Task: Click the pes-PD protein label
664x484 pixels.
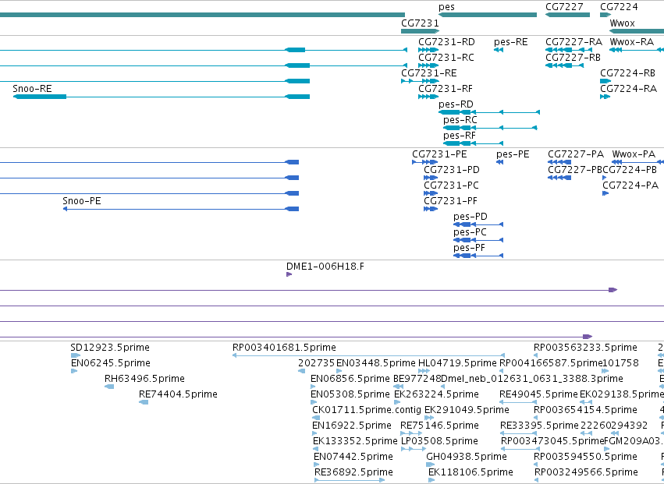Action: click(470, 216)
